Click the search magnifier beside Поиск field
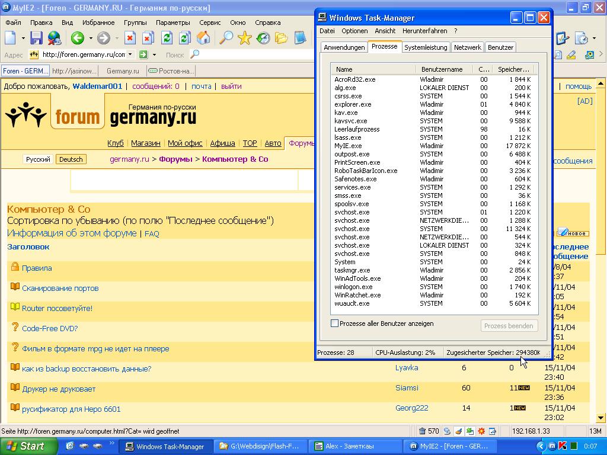The image size is (607, 455). 194,55
